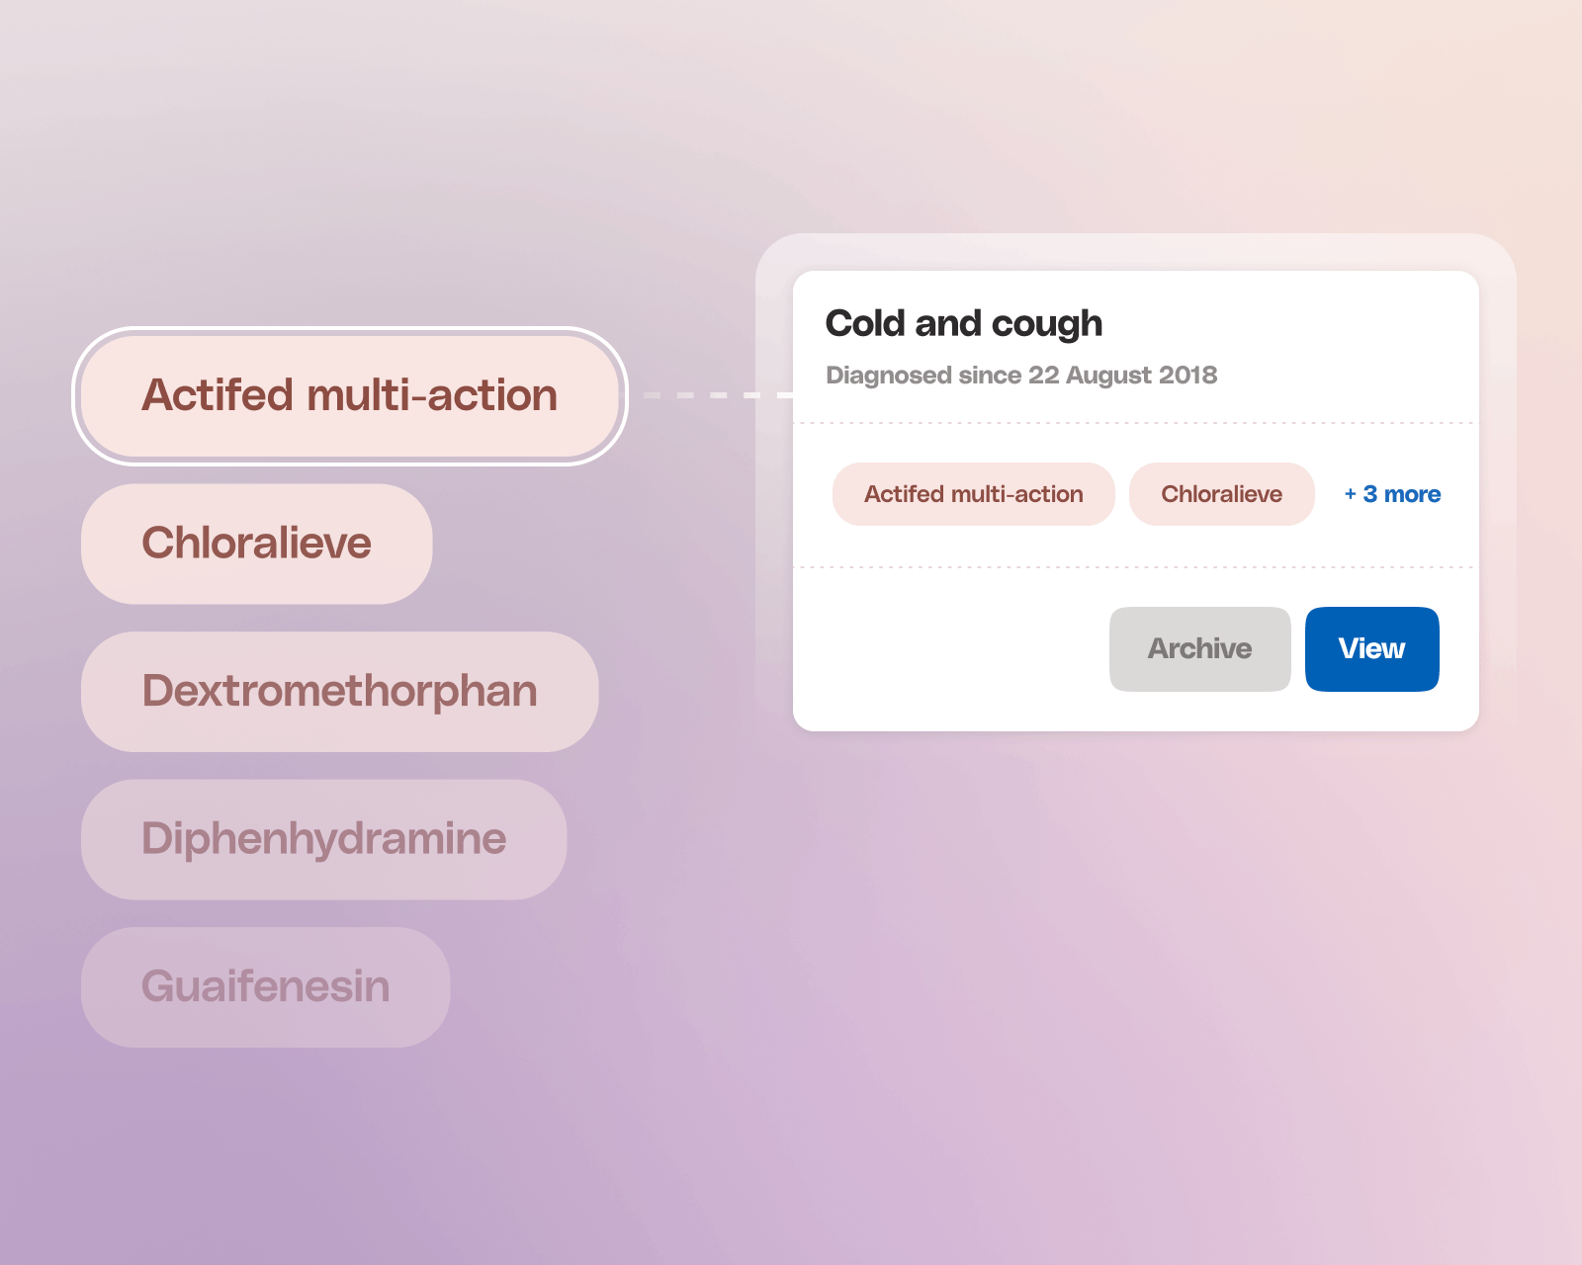Screen dimensions: 1582x1265
Task: Click the Actifed multi-action tag in card
Action: click(973, 494)
